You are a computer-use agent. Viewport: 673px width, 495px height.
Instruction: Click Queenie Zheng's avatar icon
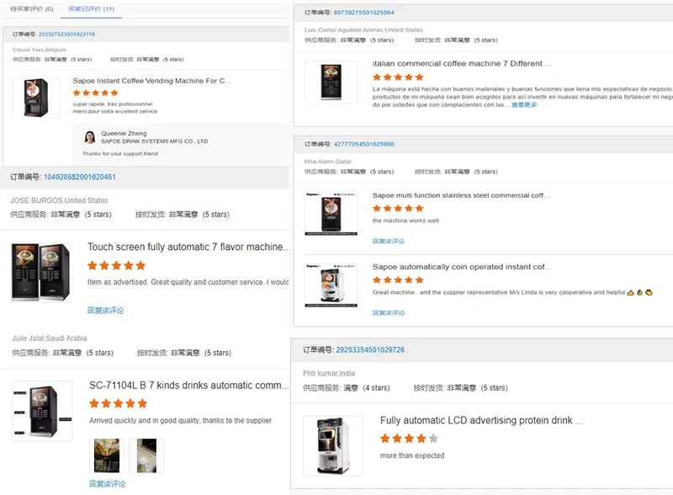pos(89,137)
